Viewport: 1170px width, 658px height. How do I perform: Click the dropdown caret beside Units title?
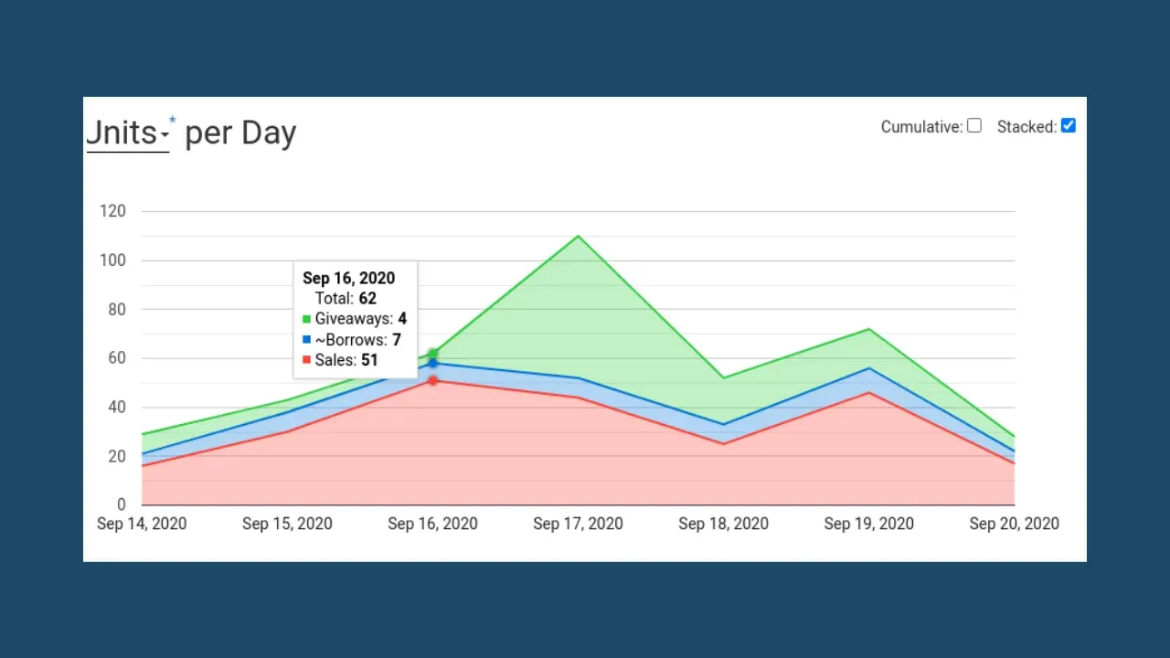pos(165,135)
